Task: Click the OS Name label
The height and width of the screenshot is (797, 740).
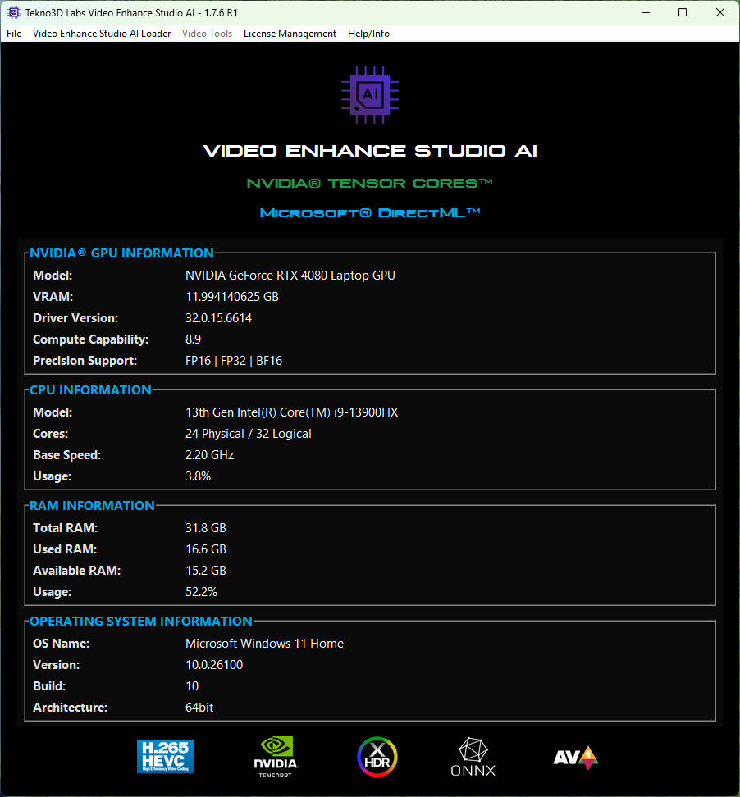Action: pyautogui.click(x=61, y=644)
